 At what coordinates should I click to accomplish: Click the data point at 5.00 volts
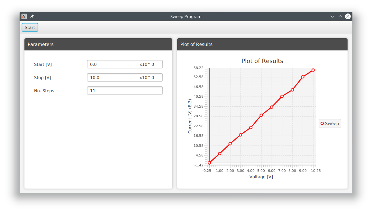pyautogui.click(x=261, y=115)
